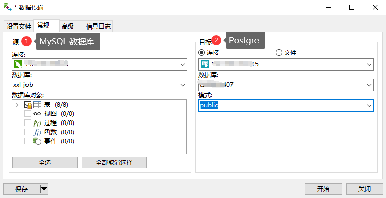Open the 模式 dropdown showing public

pos(369,106)
